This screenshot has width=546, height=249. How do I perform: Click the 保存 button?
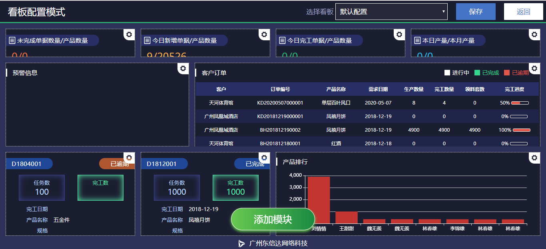(475, 11)
